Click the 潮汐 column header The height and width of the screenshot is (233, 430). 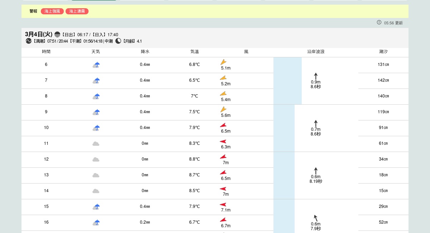(x=383, y=52)
